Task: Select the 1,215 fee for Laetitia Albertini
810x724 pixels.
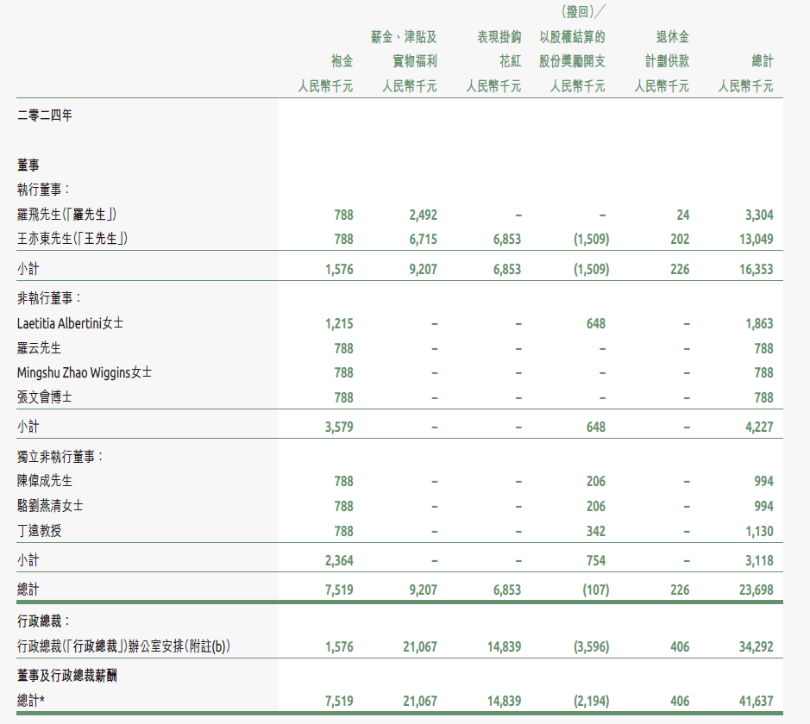Action: click(x=339, y=324)
